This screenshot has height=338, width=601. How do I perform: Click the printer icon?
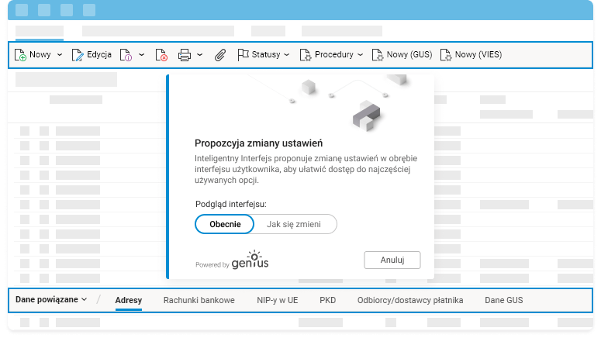coord(185,55)
